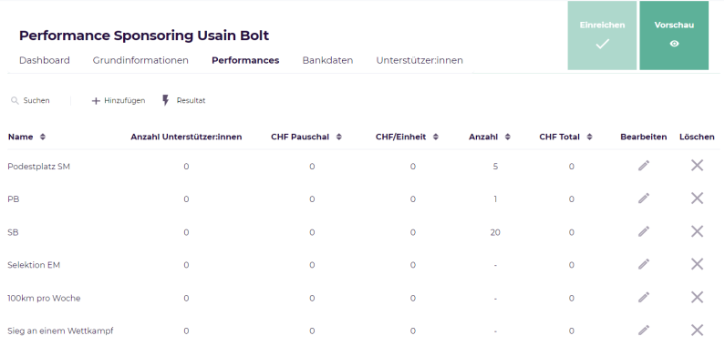Edit the 100km pro Woche entry
This screenshot has height=356, width=725.
pos(644,298)
